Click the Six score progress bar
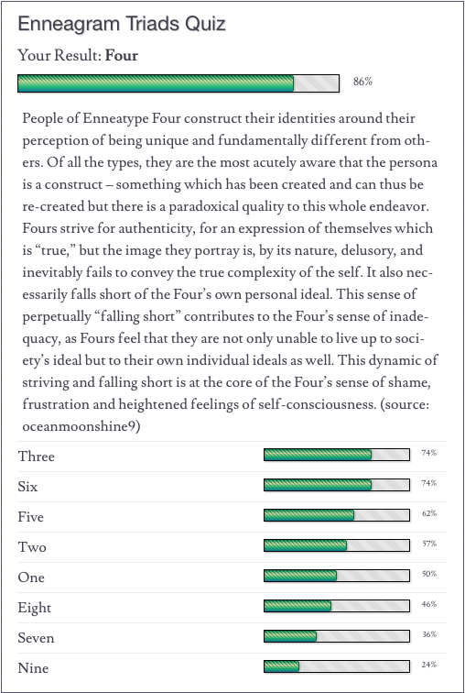465x693 pixels. (337, 485)
